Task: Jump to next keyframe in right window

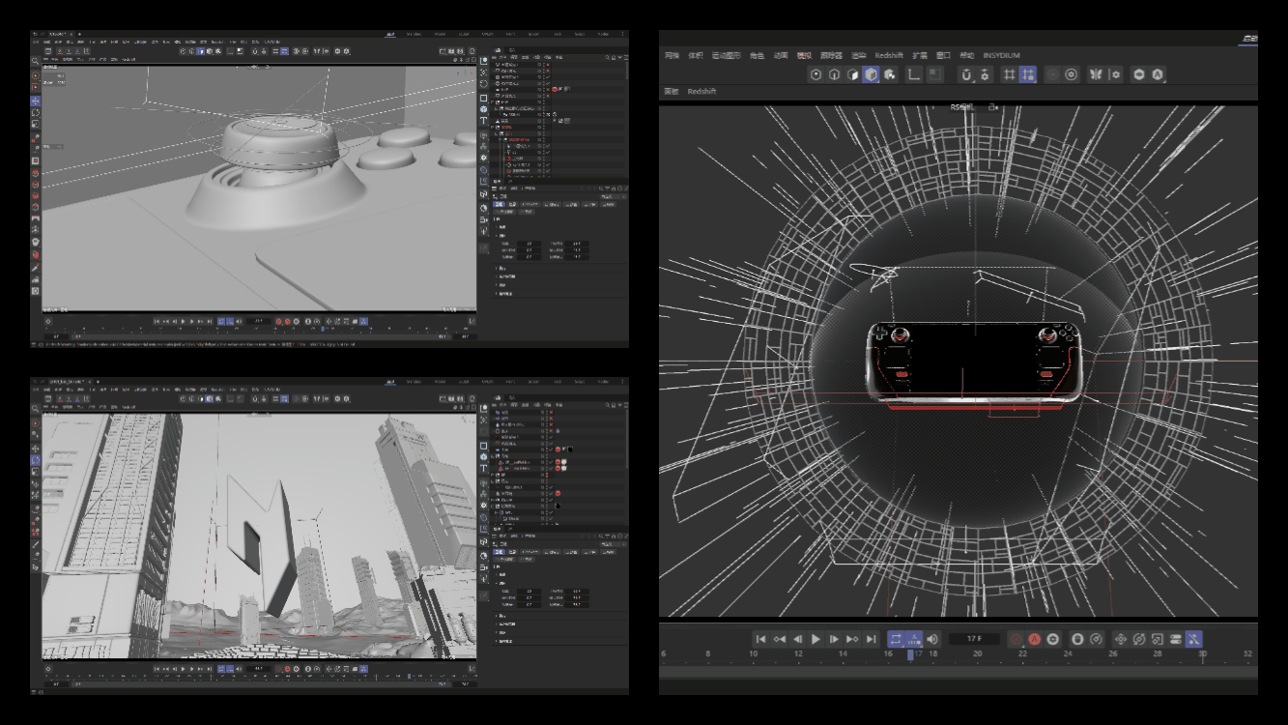Action: tap(853, 639)
